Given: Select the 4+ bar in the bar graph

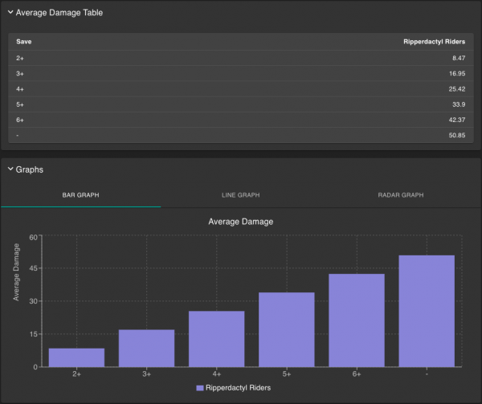Looking at the screenshot, I should (x=217, y=339).
